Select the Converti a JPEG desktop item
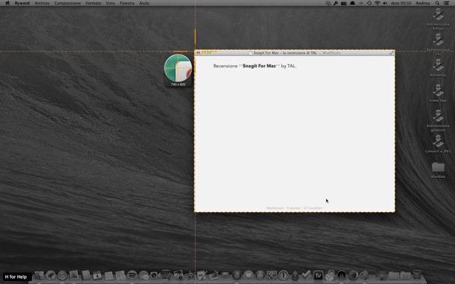Image resolution: width=455 pixels, height=284 pixels. click(438, 144)
